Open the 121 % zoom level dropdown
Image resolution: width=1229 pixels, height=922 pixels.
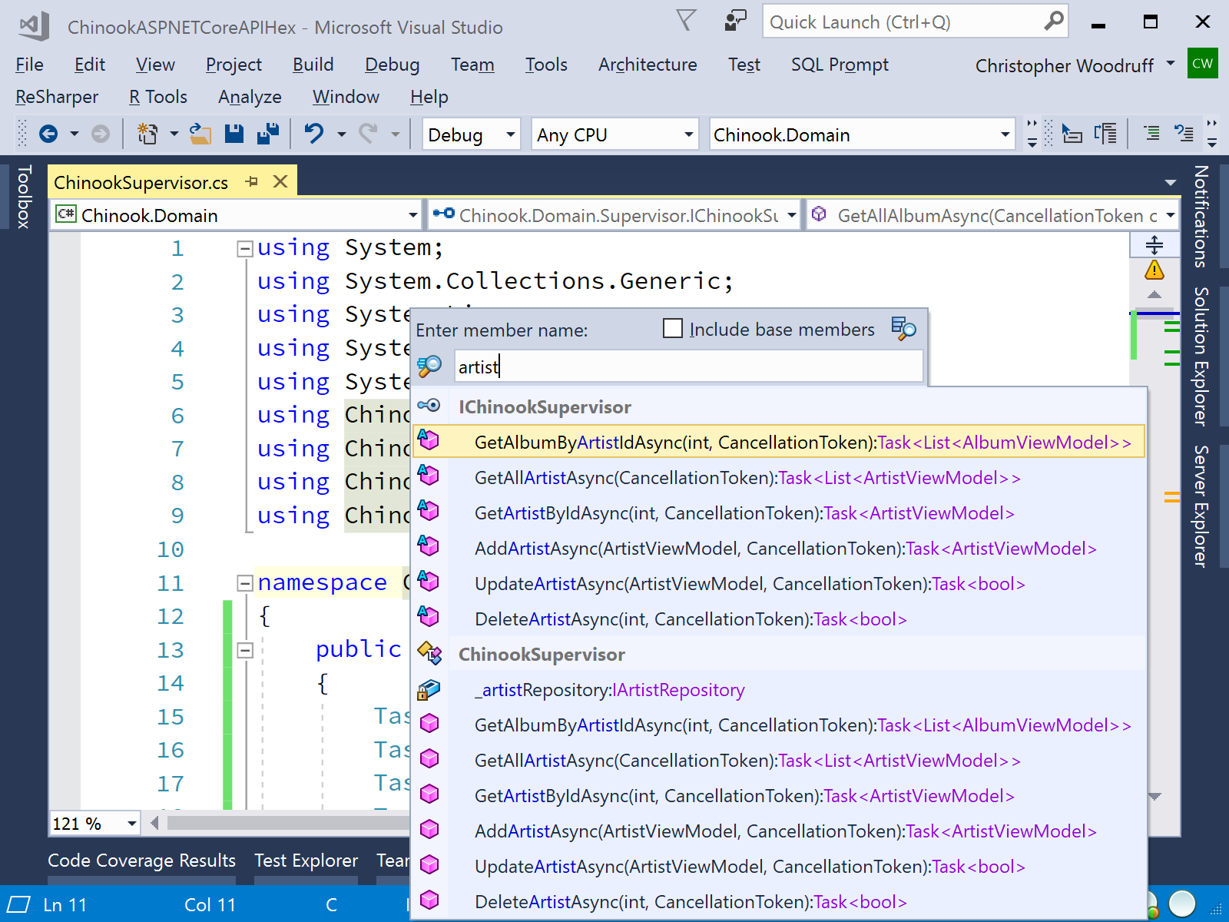coord(95,823)
